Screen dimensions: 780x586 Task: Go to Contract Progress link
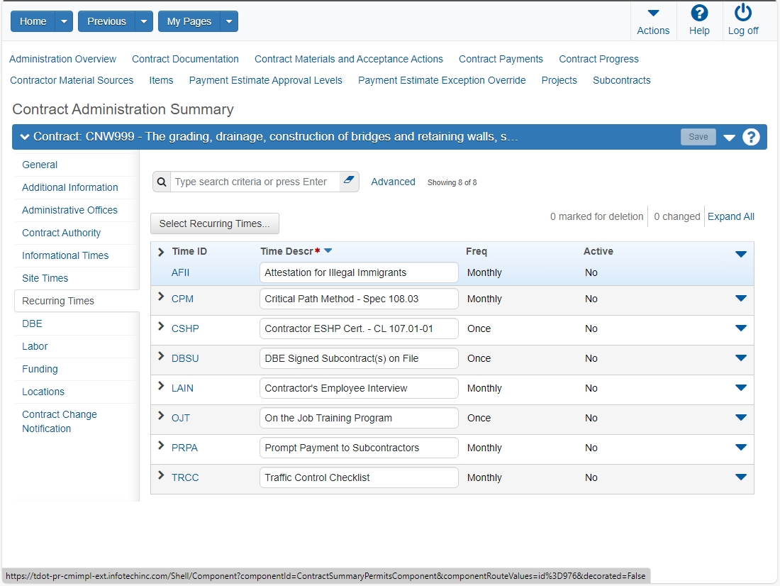click(x=599, y=60)
